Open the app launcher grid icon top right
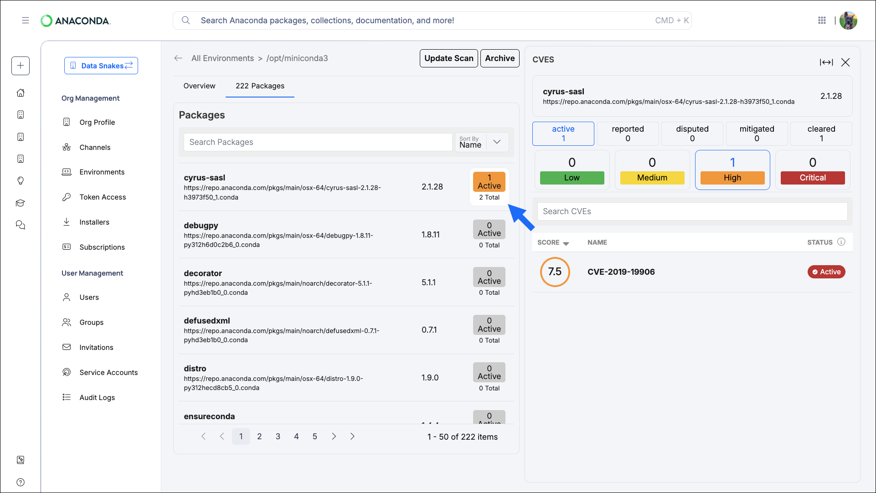Screen dimensions: 876x493 (822, 21)
